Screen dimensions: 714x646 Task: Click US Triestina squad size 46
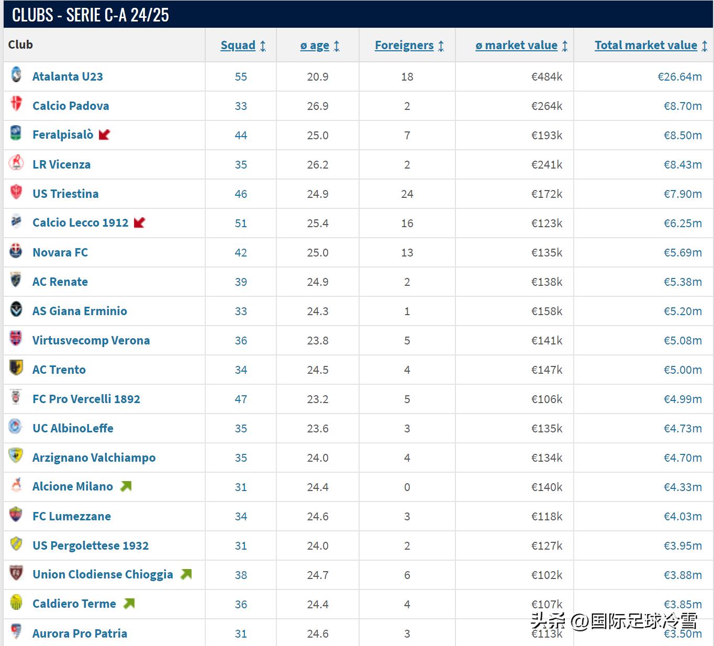241,194
